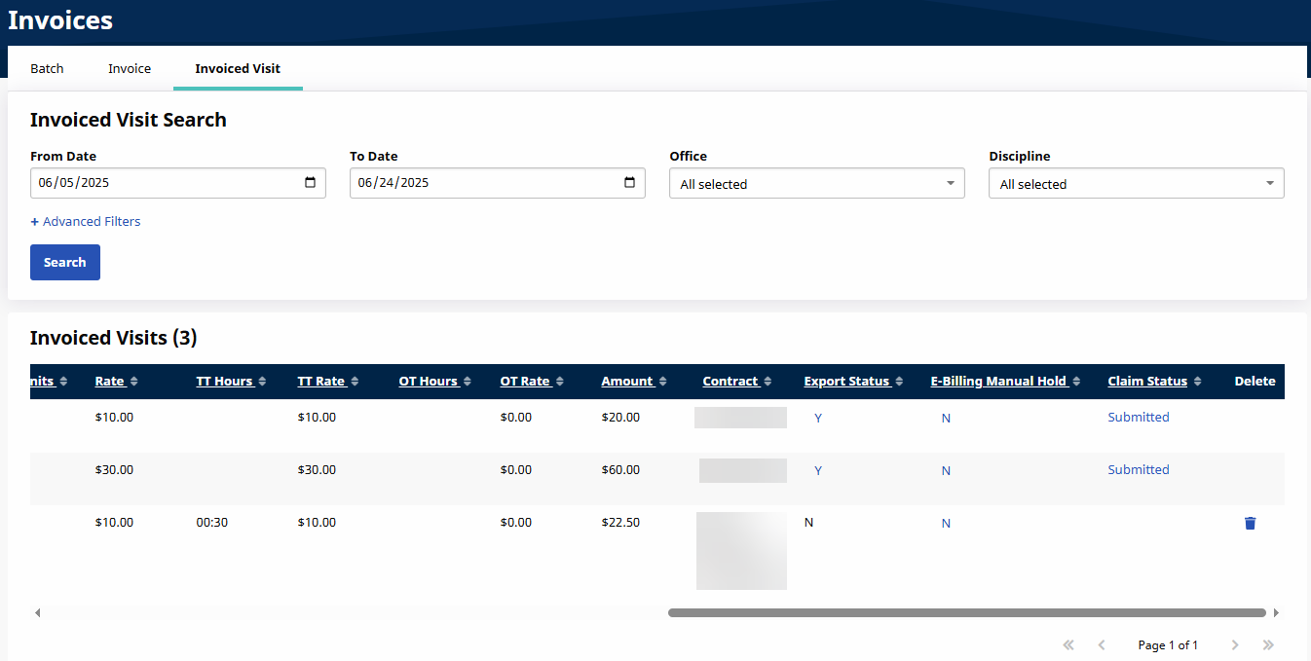Screen dimensions: 1311x661
Task: Open the From Date calendar picker
Action: coord(310,183)
